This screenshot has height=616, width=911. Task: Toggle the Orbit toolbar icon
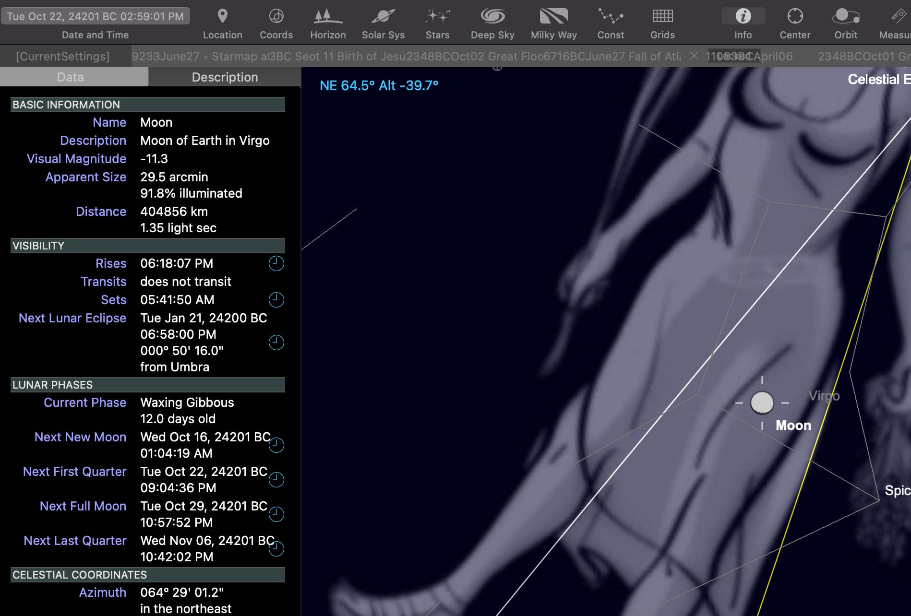[x=846, y=16]
